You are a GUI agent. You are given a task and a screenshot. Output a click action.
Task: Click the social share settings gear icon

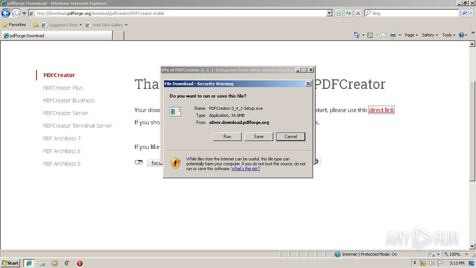point(317,162)
